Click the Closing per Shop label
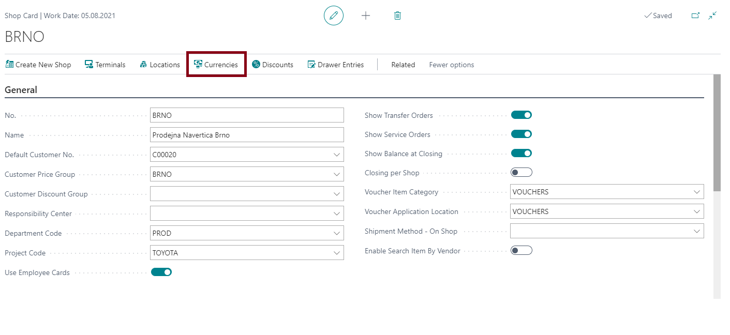This screenshot has height=335, width=730. click(x=392, y=173)
